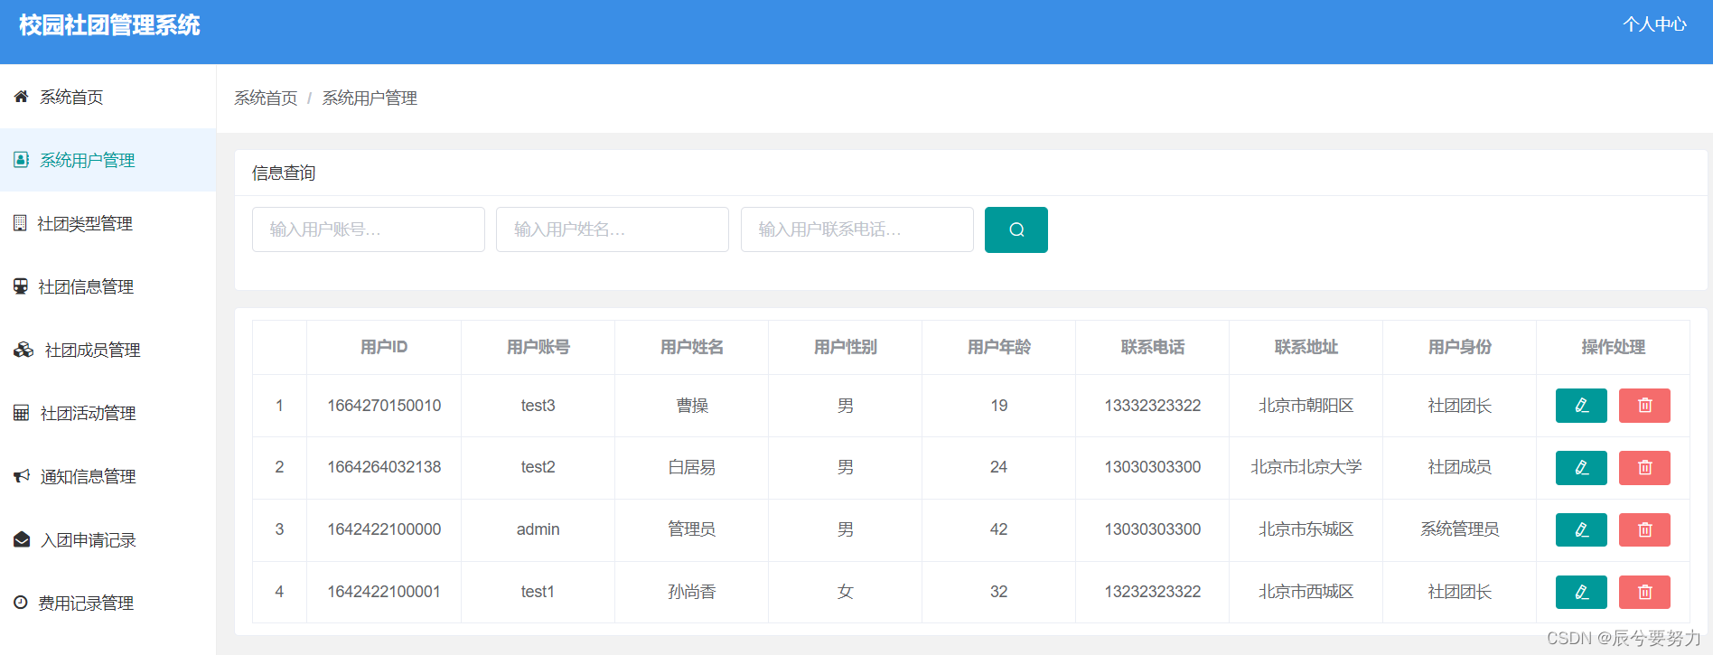1713x655 pixels.
Task: Click the name 白居易
Action: pos(692,467)
